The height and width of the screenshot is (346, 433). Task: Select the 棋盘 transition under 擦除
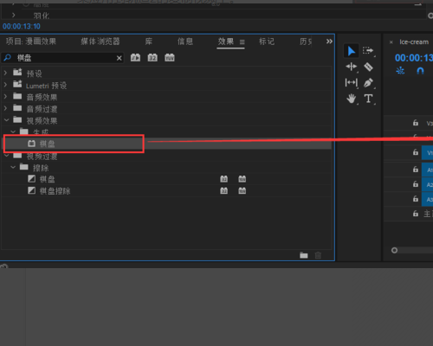click(x=47, y=179)
